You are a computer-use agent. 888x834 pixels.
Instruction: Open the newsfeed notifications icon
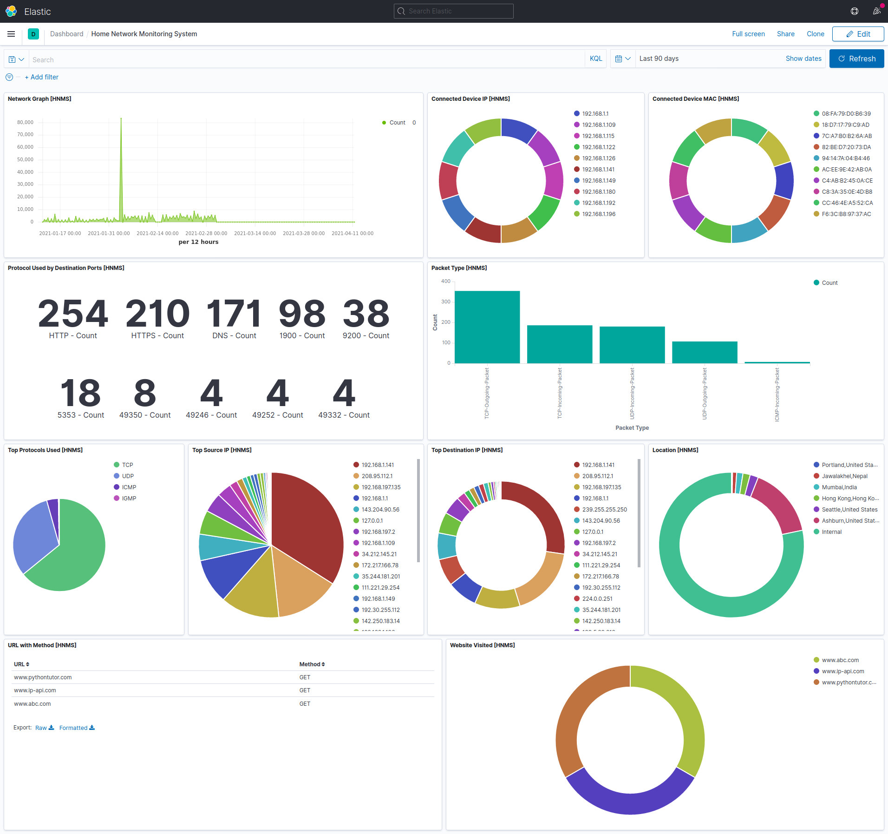tap(876, 11)
